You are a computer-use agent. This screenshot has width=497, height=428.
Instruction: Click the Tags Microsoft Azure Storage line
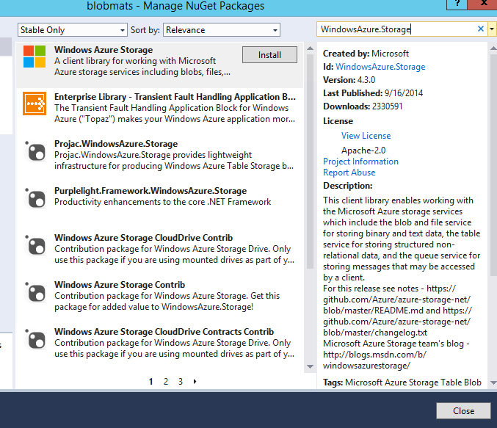tap(402, 382)
